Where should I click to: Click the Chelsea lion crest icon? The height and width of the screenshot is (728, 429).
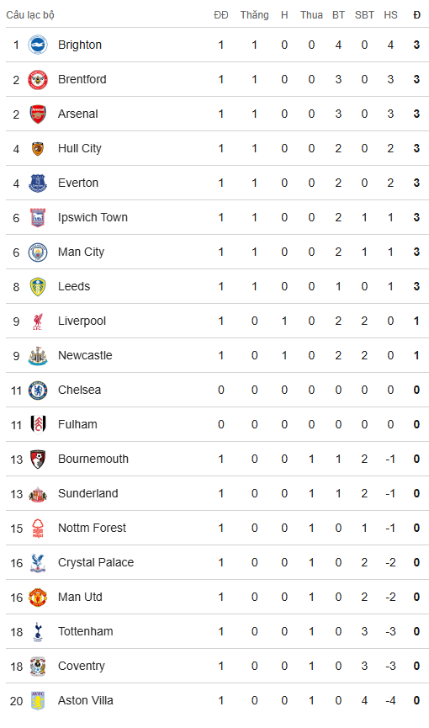tap(38, 390)
